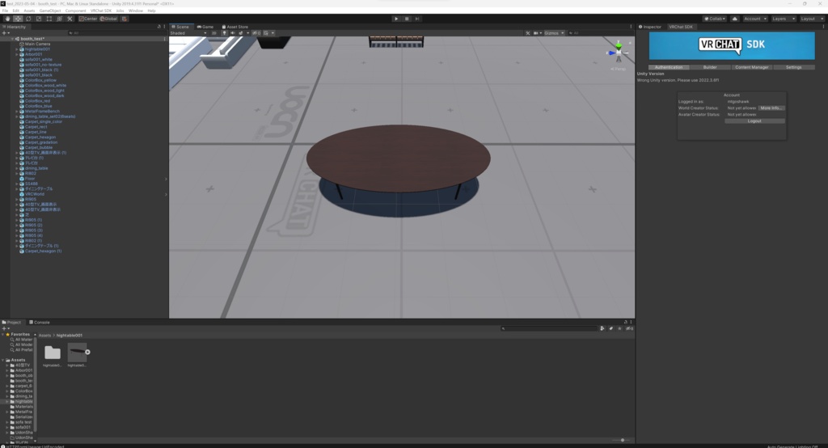Open scene component editor tools icon
This screenshot has height=448, width=828.
527,33
